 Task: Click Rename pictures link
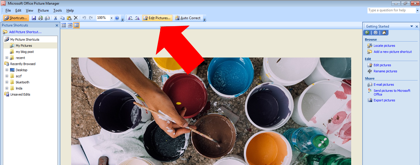(x=385, y=71)
